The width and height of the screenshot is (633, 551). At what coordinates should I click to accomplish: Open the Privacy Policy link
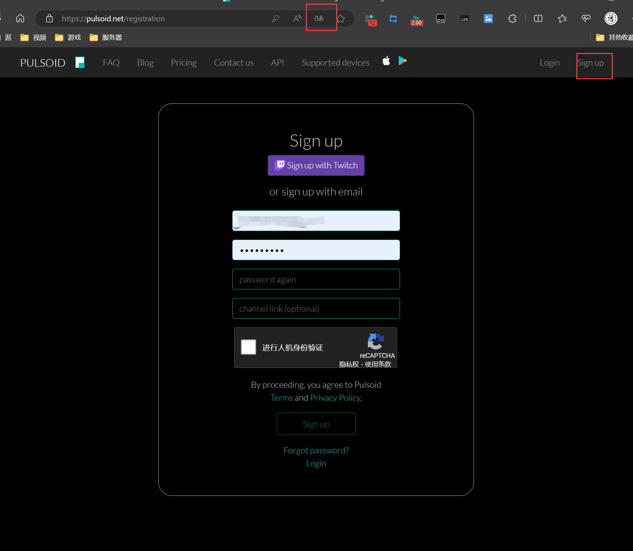[335, 398]
